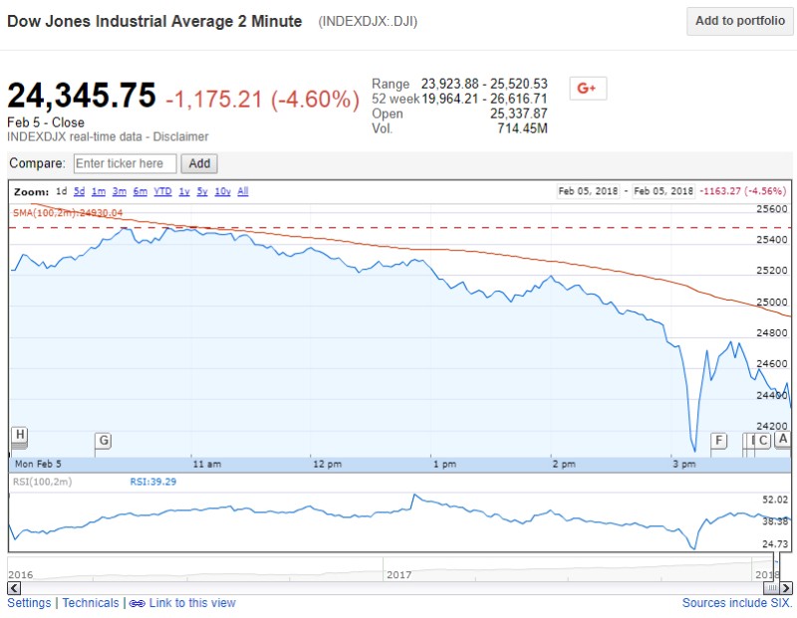
Task: Open news marker A on chart
Action: [783, 439]
